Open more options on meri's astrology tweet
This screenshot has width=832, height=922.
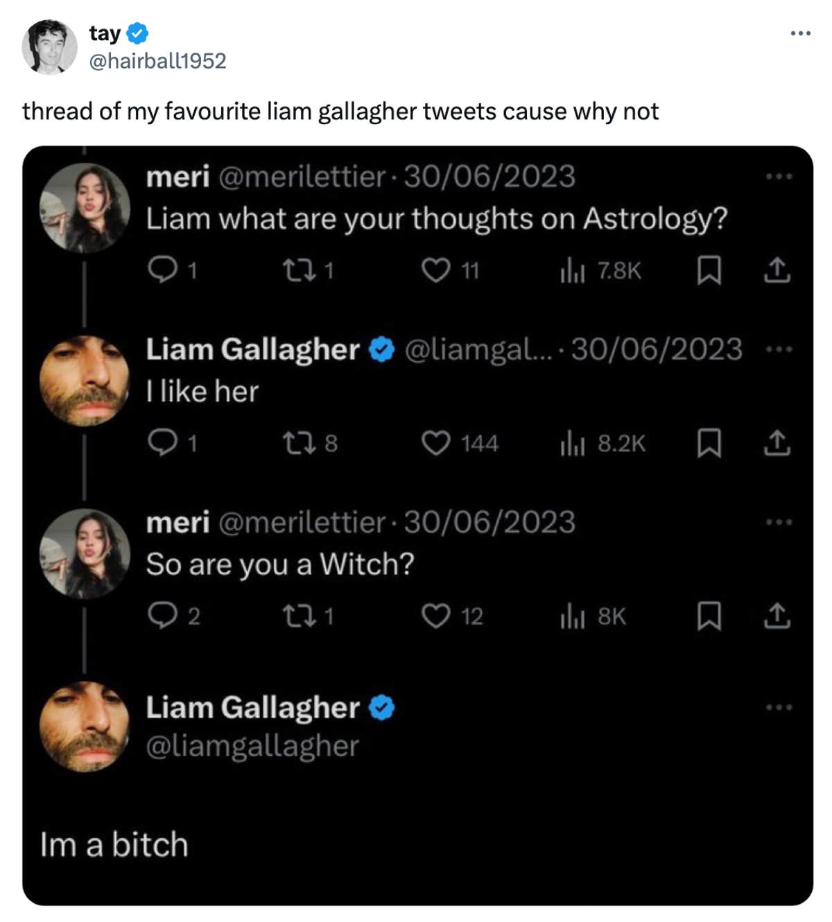tap(777, 177)
